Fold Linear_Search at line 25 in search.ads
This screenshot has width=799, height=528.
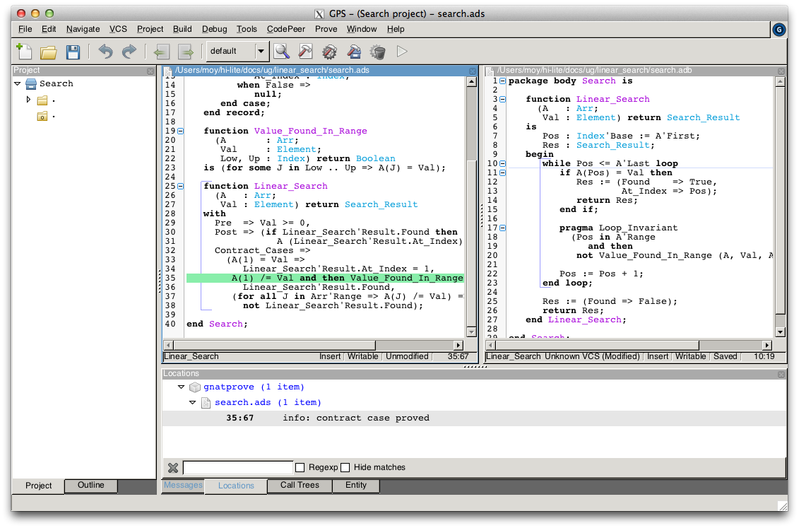(180, 187)
